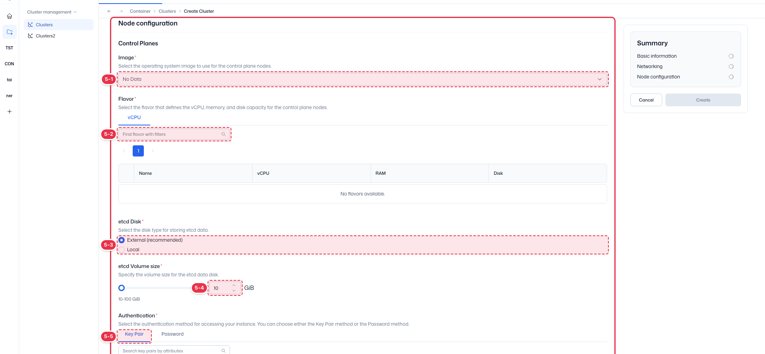Open the home icon in sidebar
Viewport: 765px width, 354px height.
[x=10, y=16]
